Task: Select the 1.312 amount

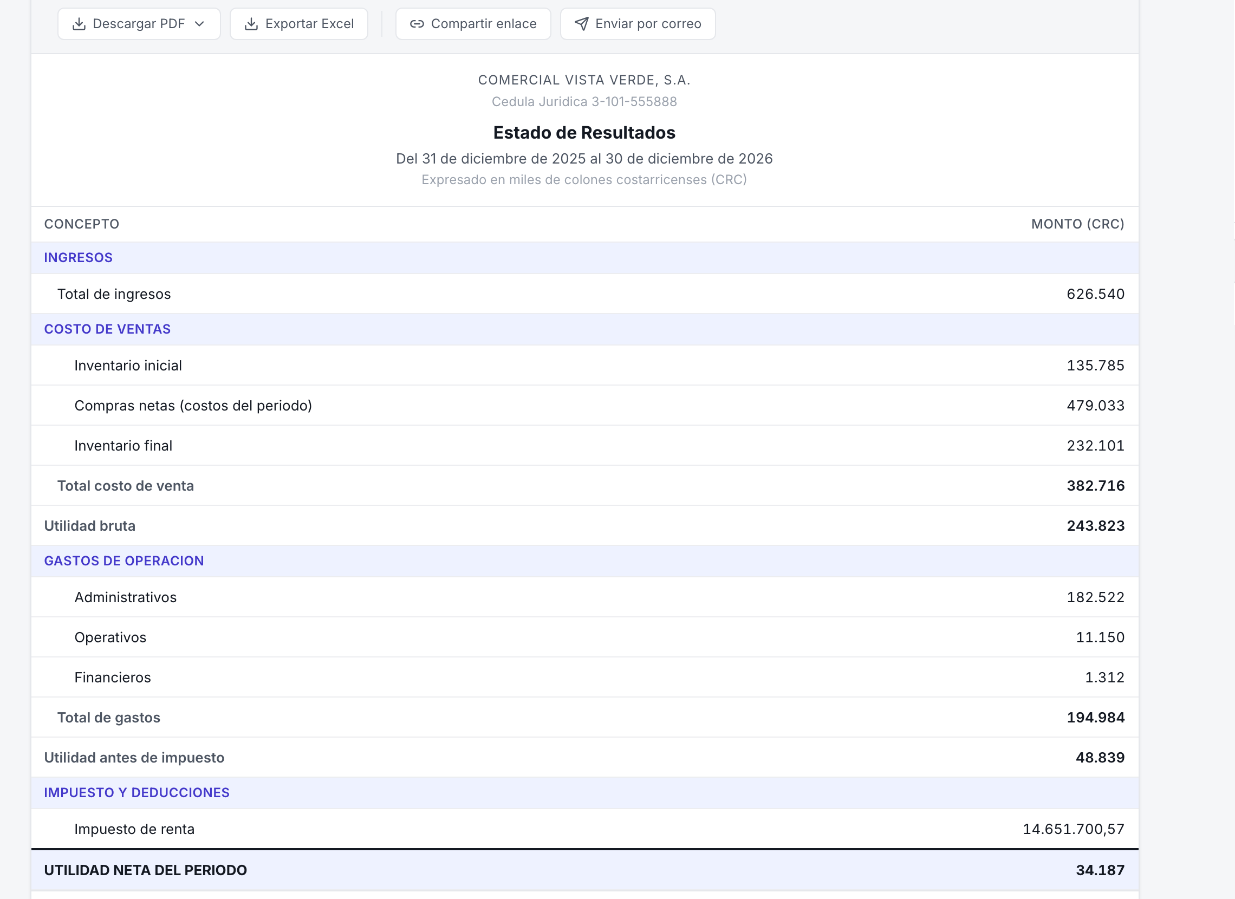Action: click(1105, 677)
